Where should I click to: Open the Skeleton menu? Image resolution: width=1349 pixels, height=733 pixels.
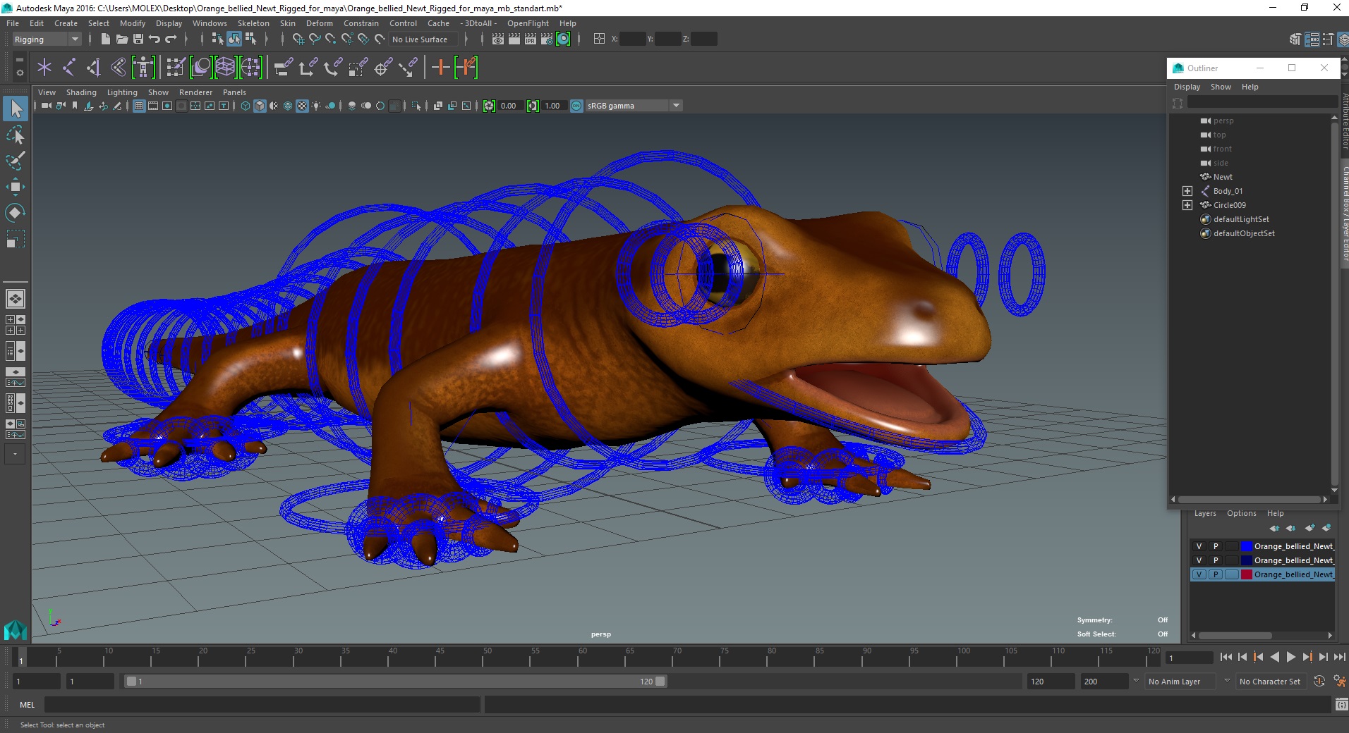click(253, 23)
